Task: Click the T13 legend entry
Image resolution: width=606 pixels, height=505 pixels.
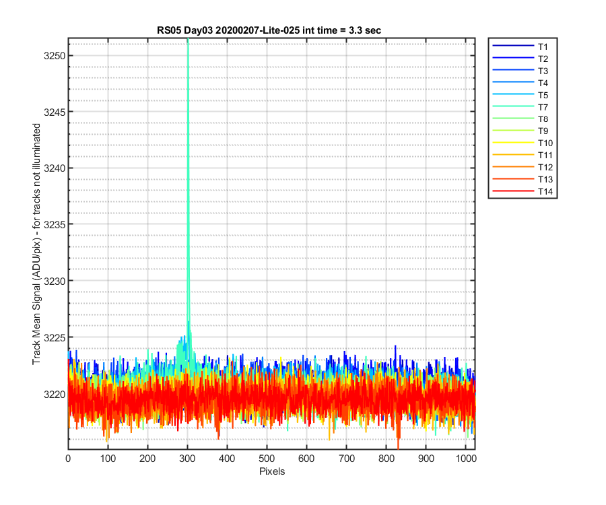Action: click(x=523, y=179)
